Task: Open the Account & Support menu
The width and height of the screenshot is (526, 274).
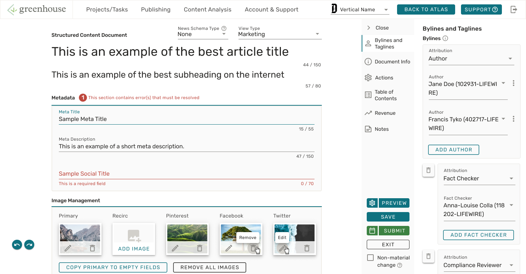Action: (271, 9)
